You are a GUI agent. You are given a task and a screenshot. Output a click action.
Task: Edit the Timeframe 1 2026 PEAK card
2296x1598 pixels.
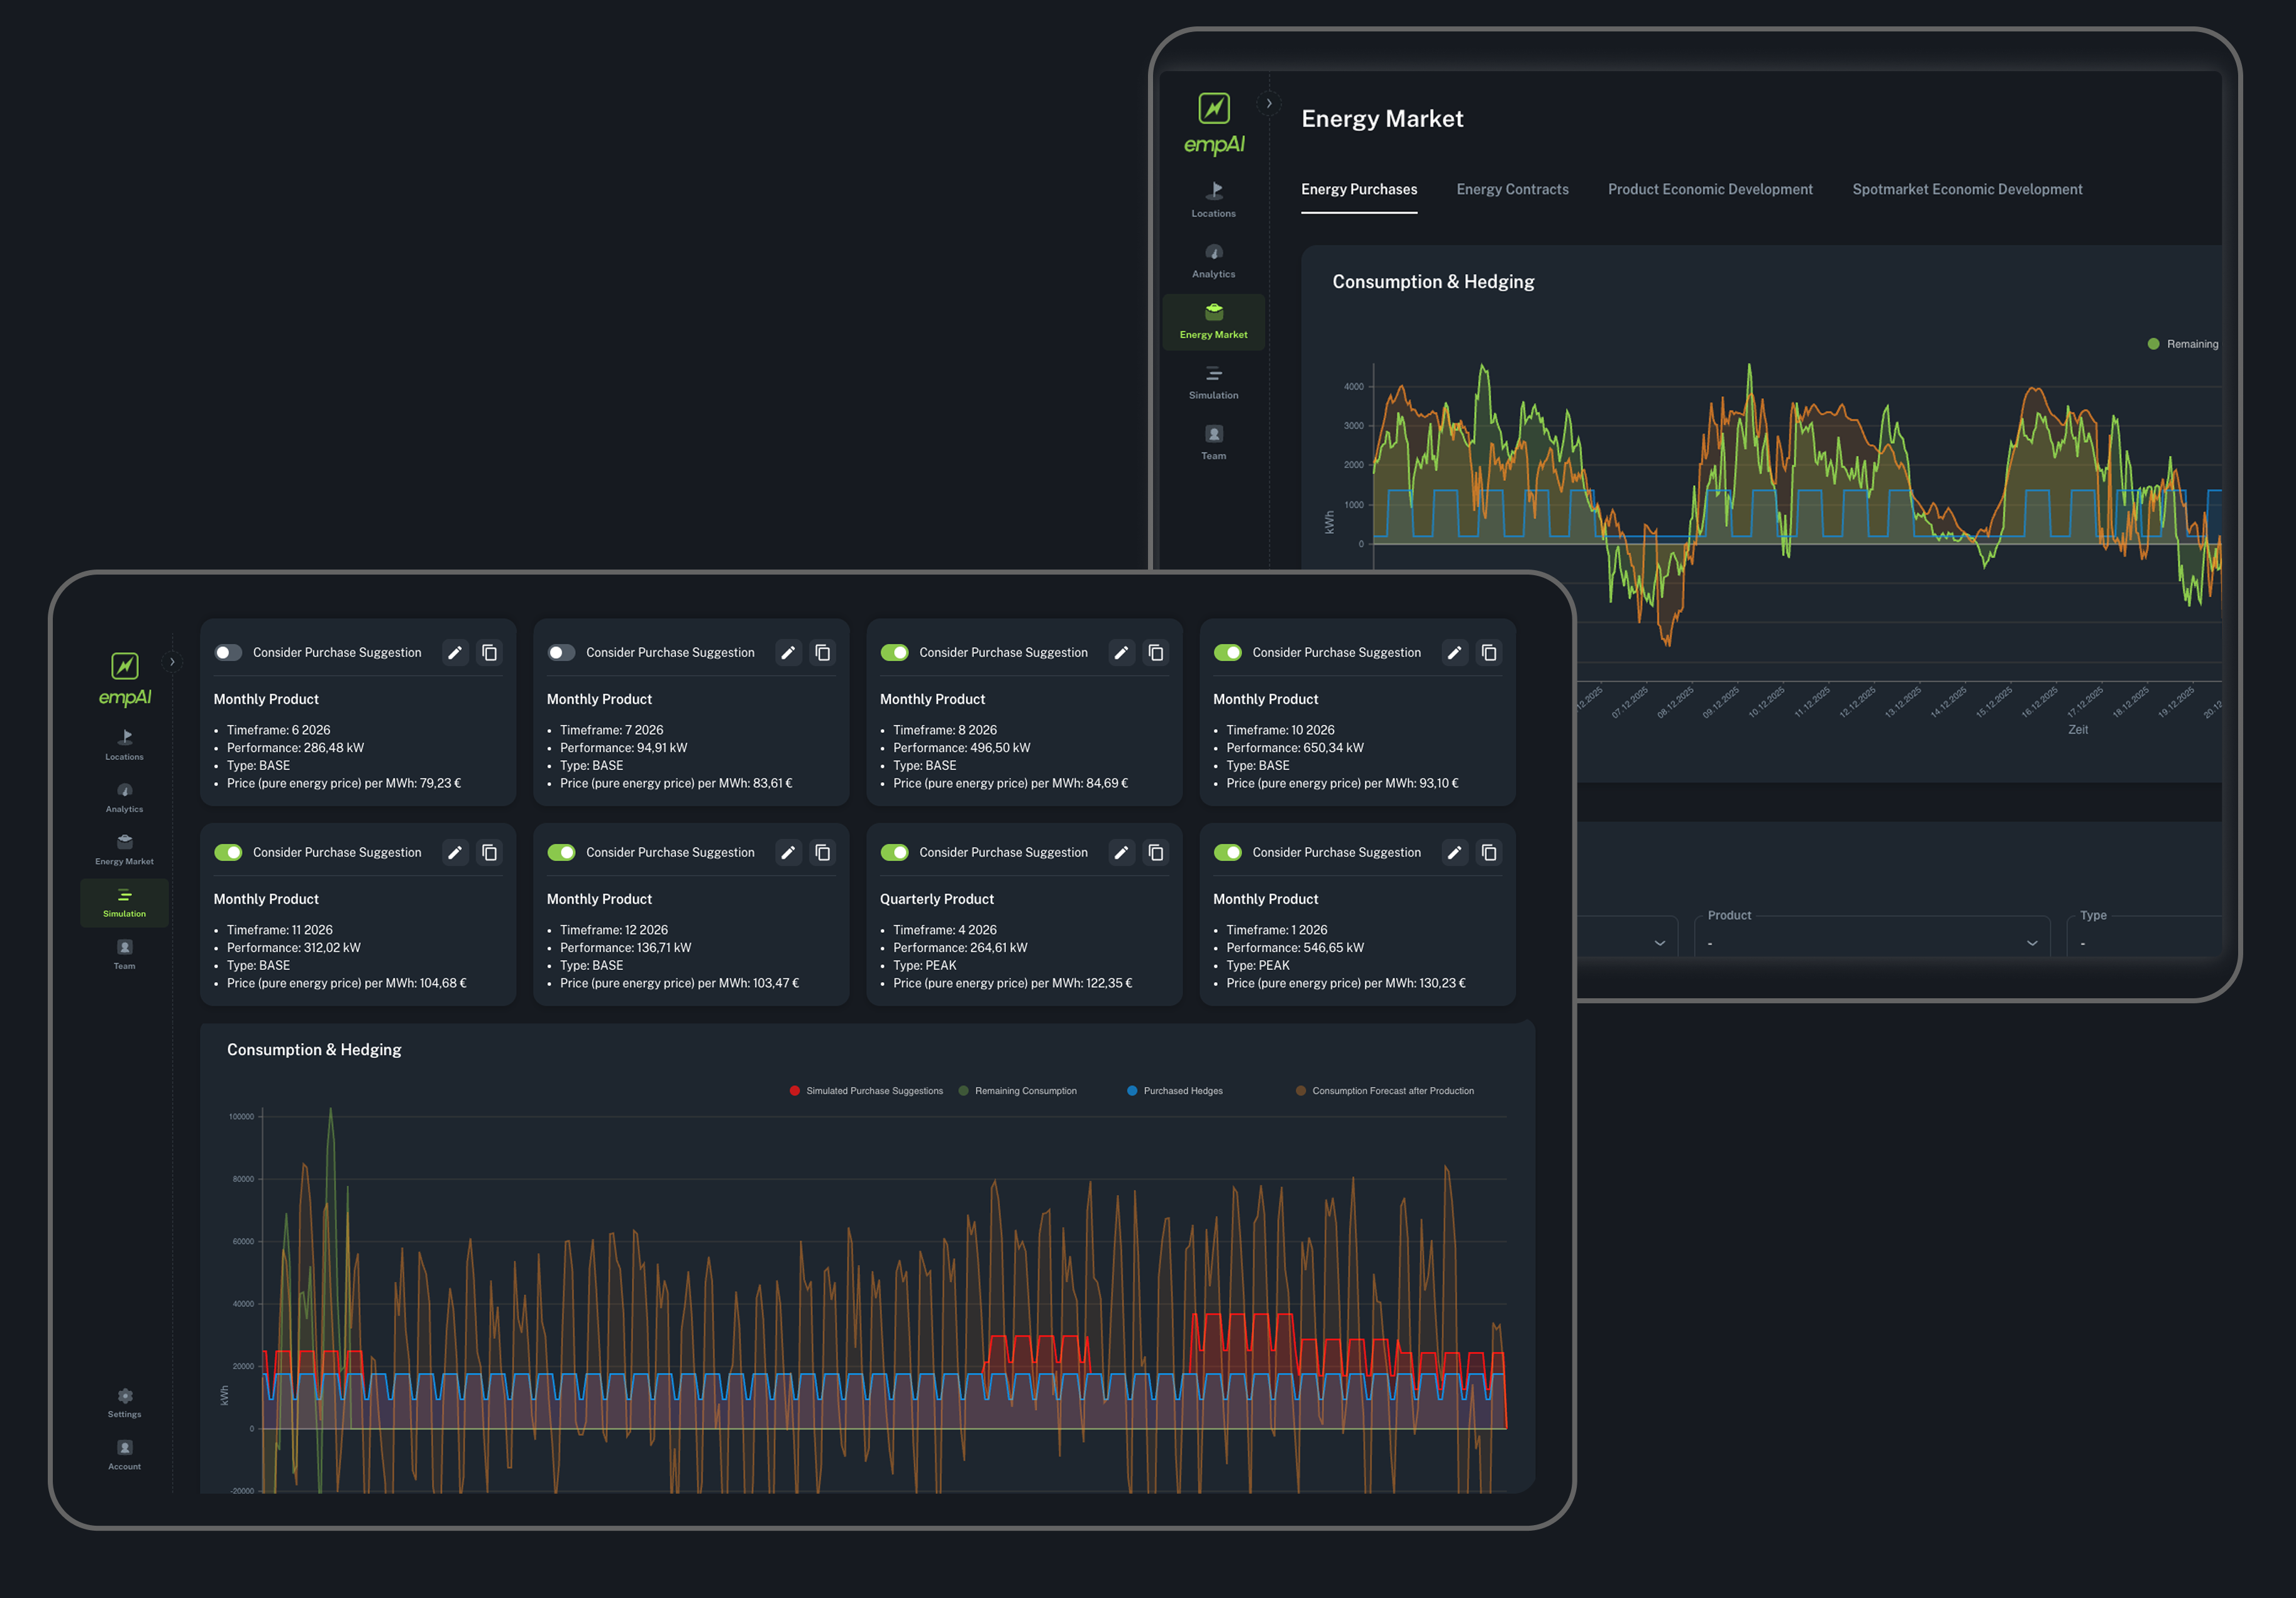(x=1454, y=853)
